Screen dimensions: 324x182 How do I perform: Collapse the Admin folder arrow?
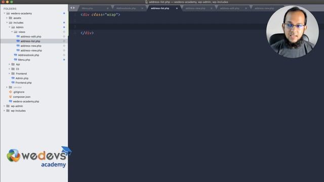coord(9,27)
